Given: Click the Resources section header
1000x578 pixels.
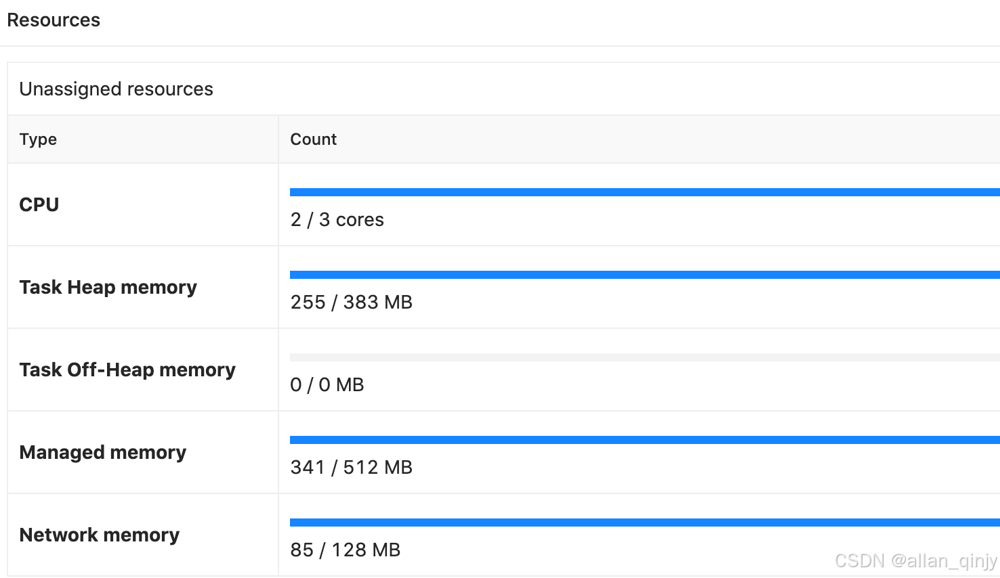Looking at the screenshot, I should pos(54,20).
